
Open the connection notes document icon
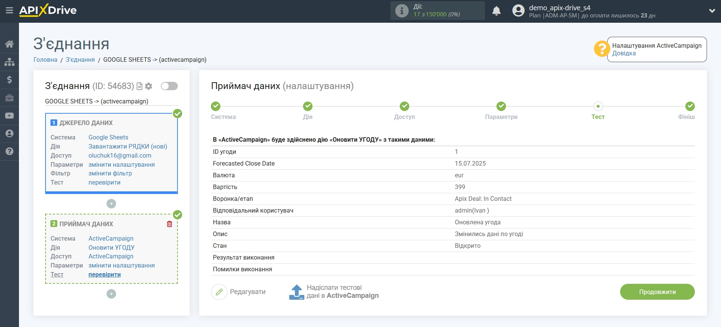pyautogui.click(x=140, y=86)
